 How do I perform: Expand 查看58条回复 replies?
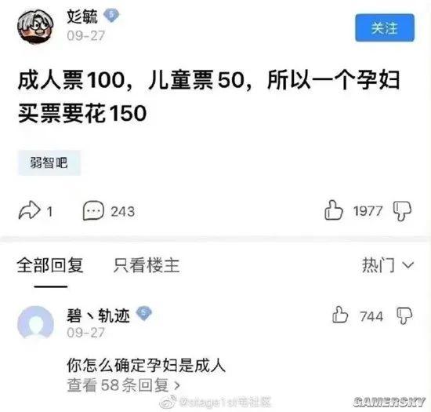point(123,385)
